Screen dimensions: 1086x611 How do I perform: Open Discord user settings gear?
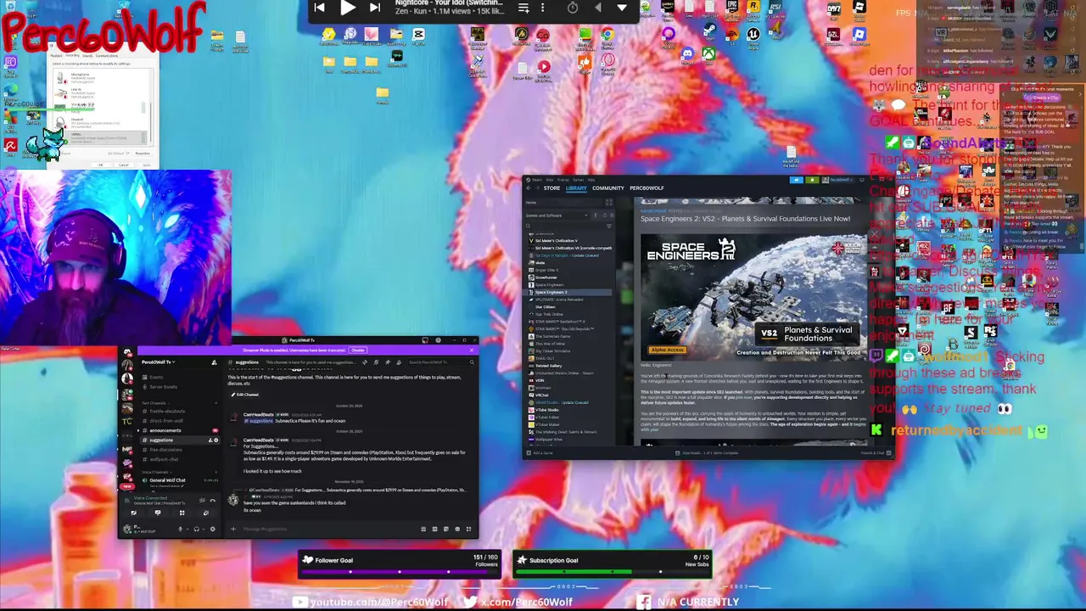click(212, 530)
